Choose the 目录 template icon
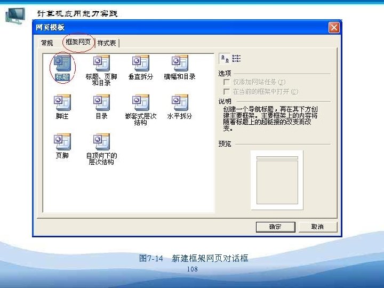The height and width of the screenshot is (288, 384). pos(101,102)
